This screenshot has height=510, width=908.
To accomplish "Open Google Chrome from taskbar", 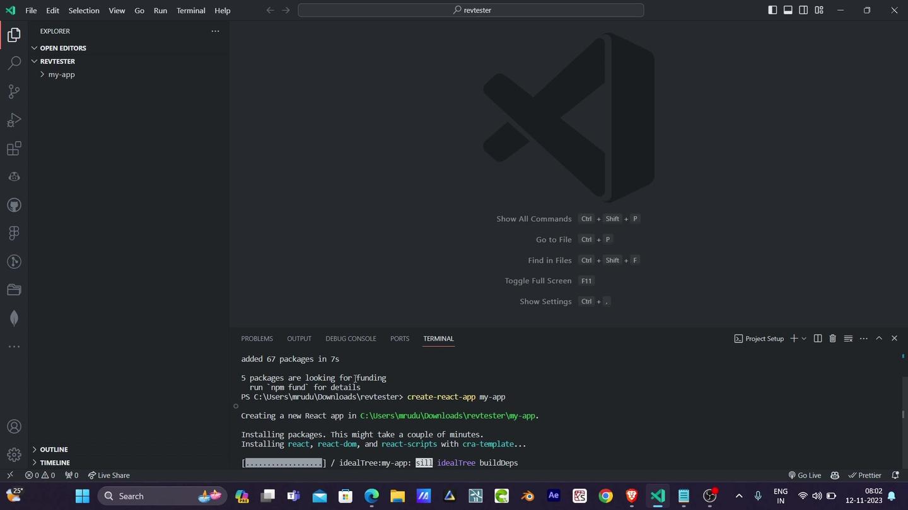I will point(605,496).
